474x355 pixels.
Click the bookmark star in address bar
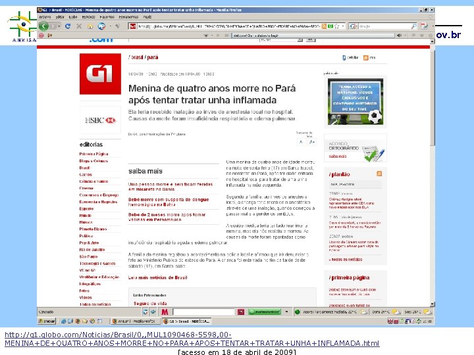[x=337, y=26]
